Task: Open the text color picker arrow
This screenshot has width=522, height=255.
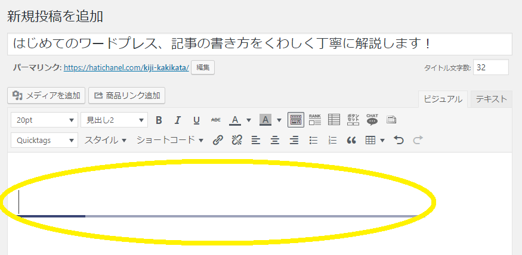Action: 248,120
